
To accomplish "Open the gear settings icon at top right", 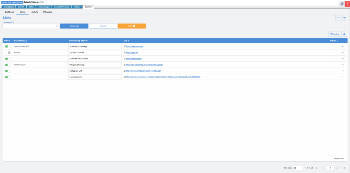I will point(342,3).
